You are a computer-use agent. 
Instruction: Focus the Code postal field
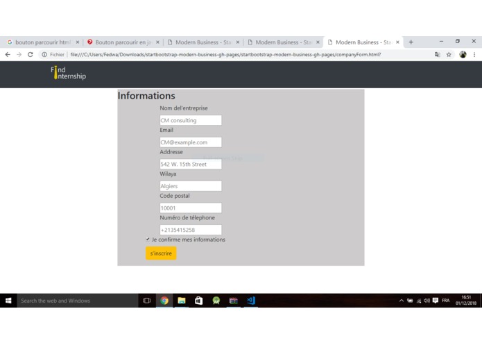pos(191,208)
